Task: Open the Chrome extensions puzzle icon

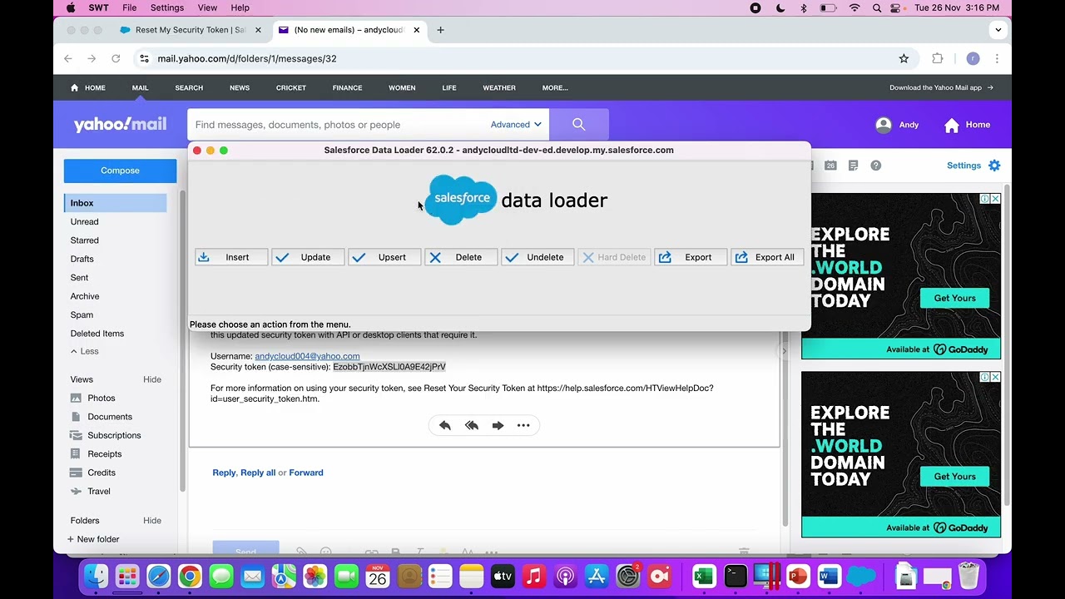Action: click(938, 59)
